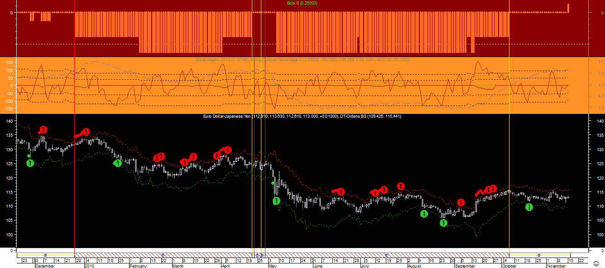Click the green buy signal in early December
605x268 pixels.
[30, 163]
